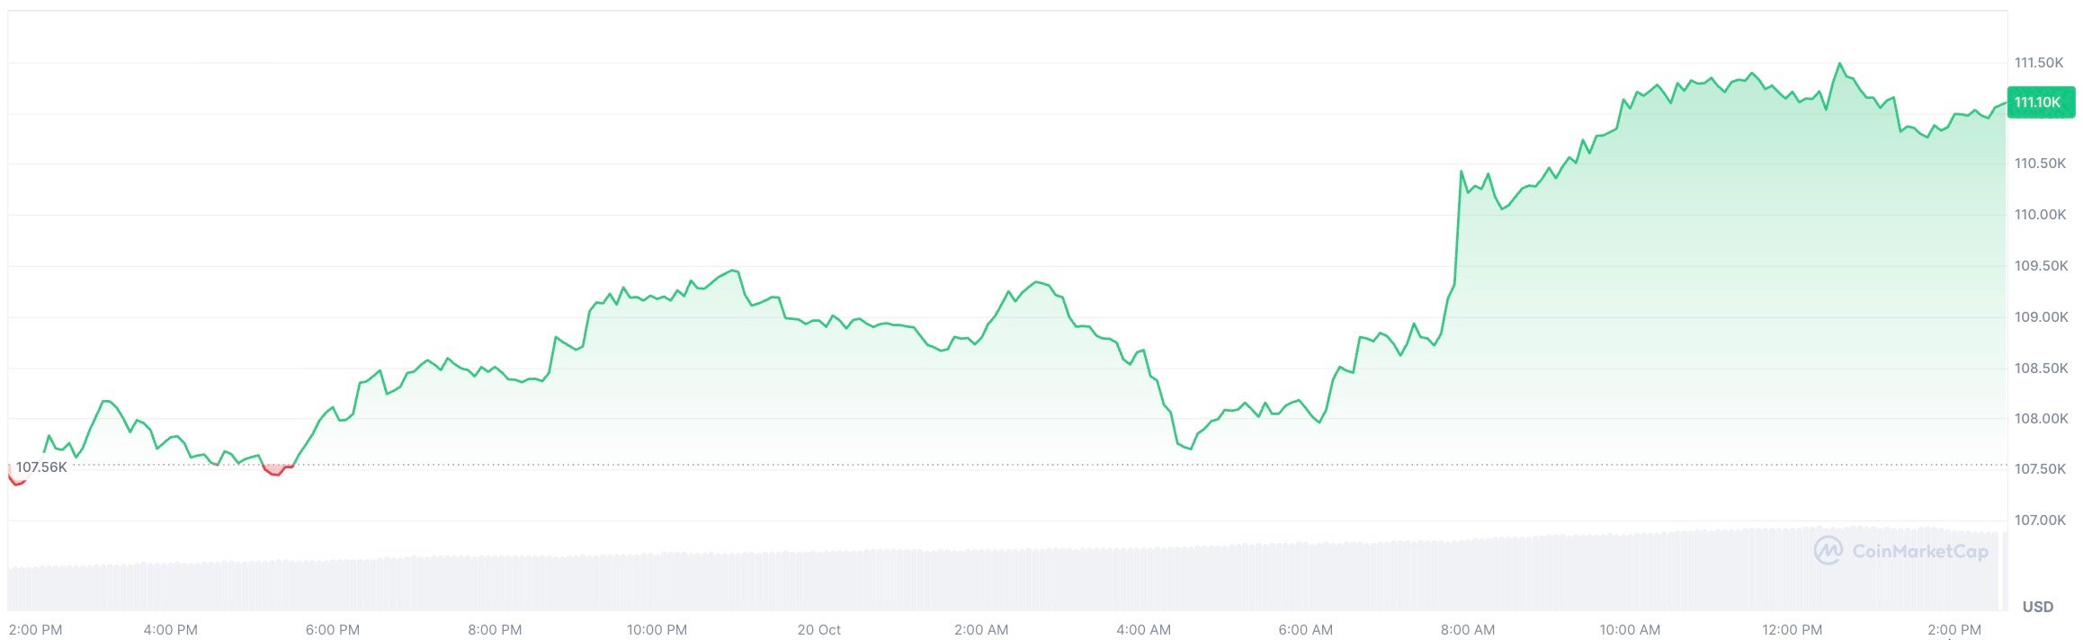Select the 109.00K price axis label
Viewport: 2083px width, 640px height.
tap(2041, 317)
